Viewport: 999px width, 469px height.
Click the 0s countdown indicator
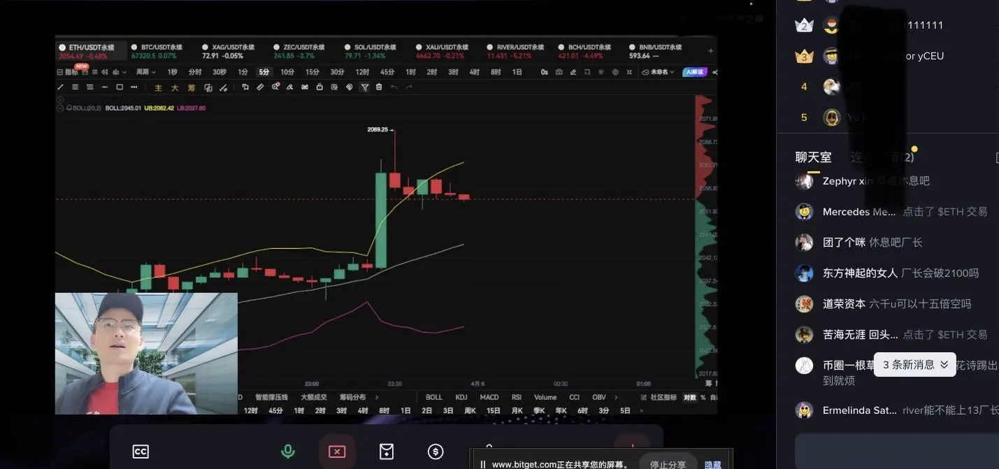tap(545, 72)
